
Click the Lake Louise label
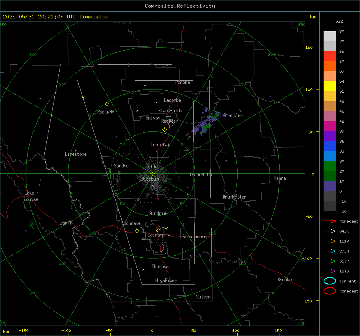point(31,196)
